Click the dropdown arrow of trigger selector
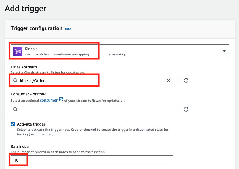Image resolution: width=239 pixels, height=169 pixels. [x=224, y=51]
